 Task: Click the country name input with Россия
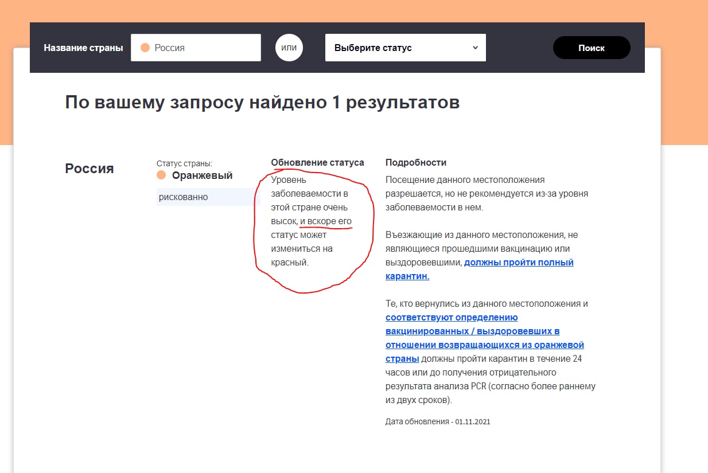196,48
